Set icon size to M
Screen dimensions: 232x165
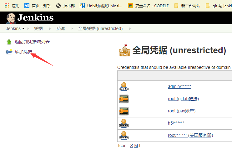click(x=136, y=146)
